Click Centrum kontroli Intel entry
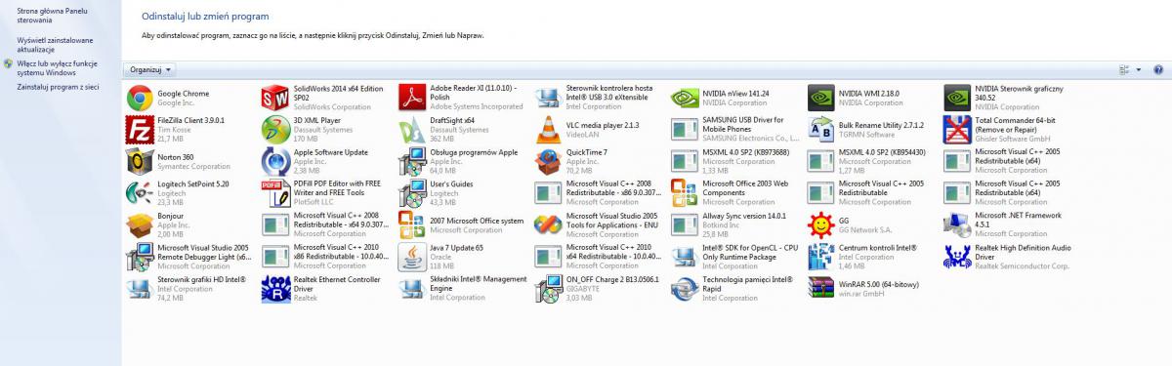Screen dimensions: 1172x366 (871, 257)
